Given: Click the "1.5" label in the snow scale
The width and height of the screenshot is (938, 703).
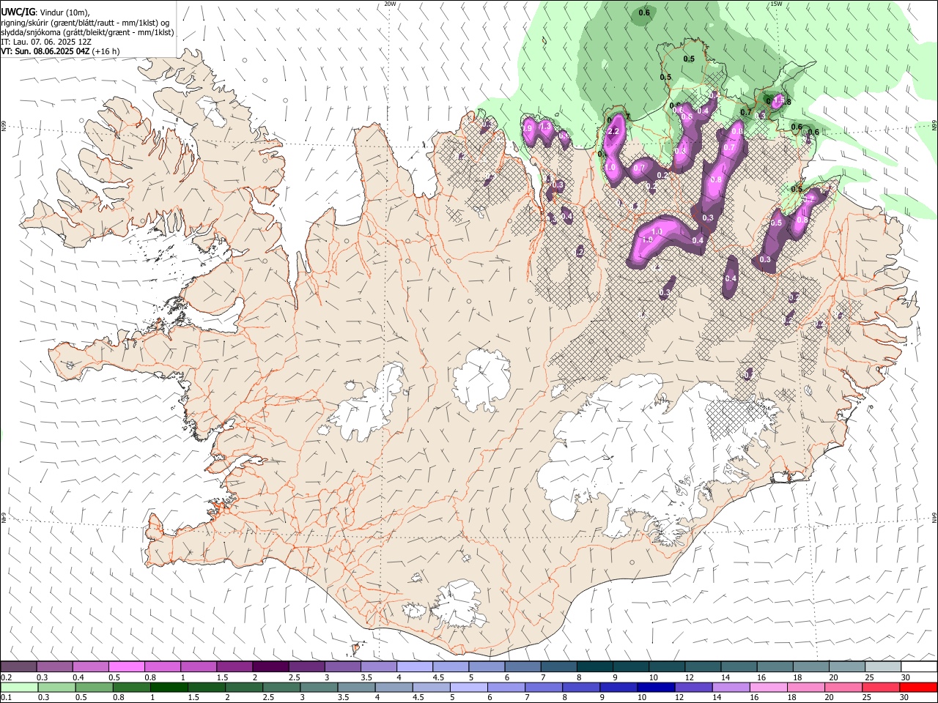Looking at the screenshot, I should click(x=222, y=677).
